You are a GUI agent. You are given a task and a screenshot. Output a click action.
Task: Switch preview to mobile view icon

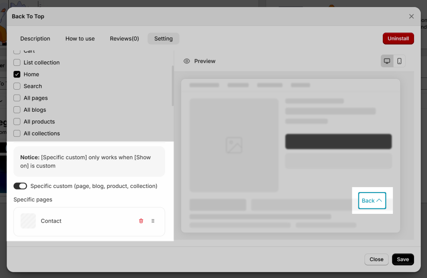coord(399,61)
